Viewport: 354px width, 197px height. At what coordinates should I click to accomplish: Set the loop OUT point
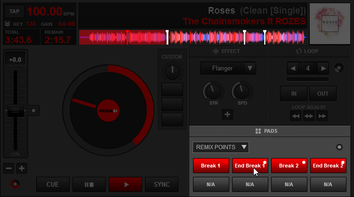point(323,93)
